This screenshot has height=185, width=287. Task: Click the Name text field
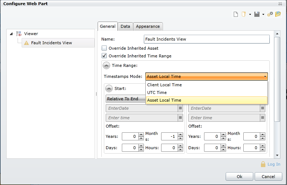click(x=207, y=39)
